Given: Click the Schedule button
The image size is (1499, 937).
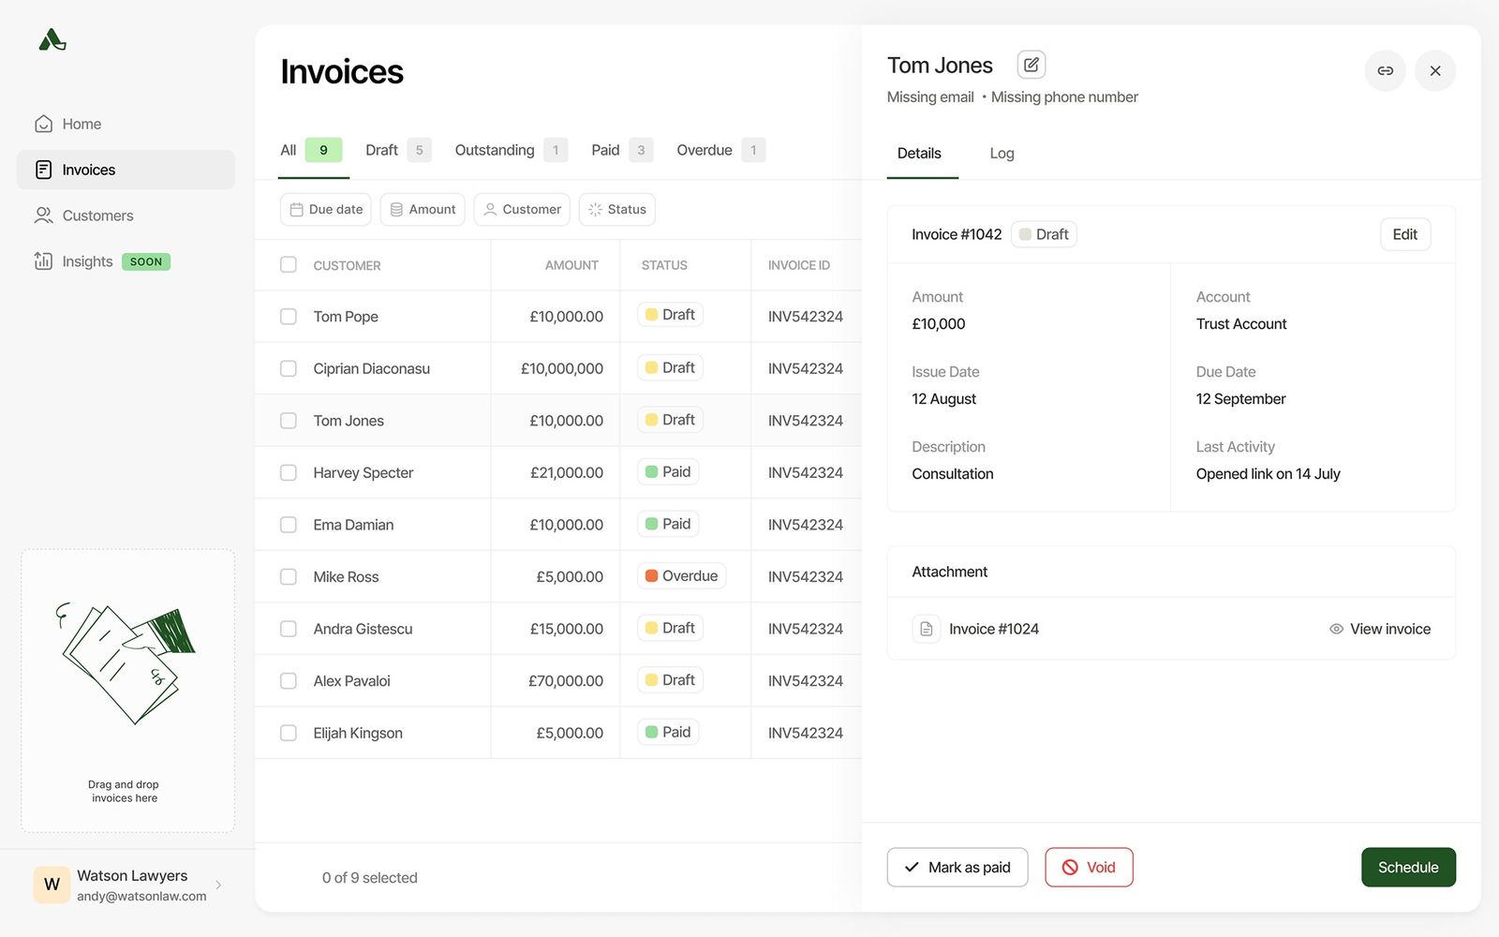Looking at the screenshot, I should [x=1407, y=868].
